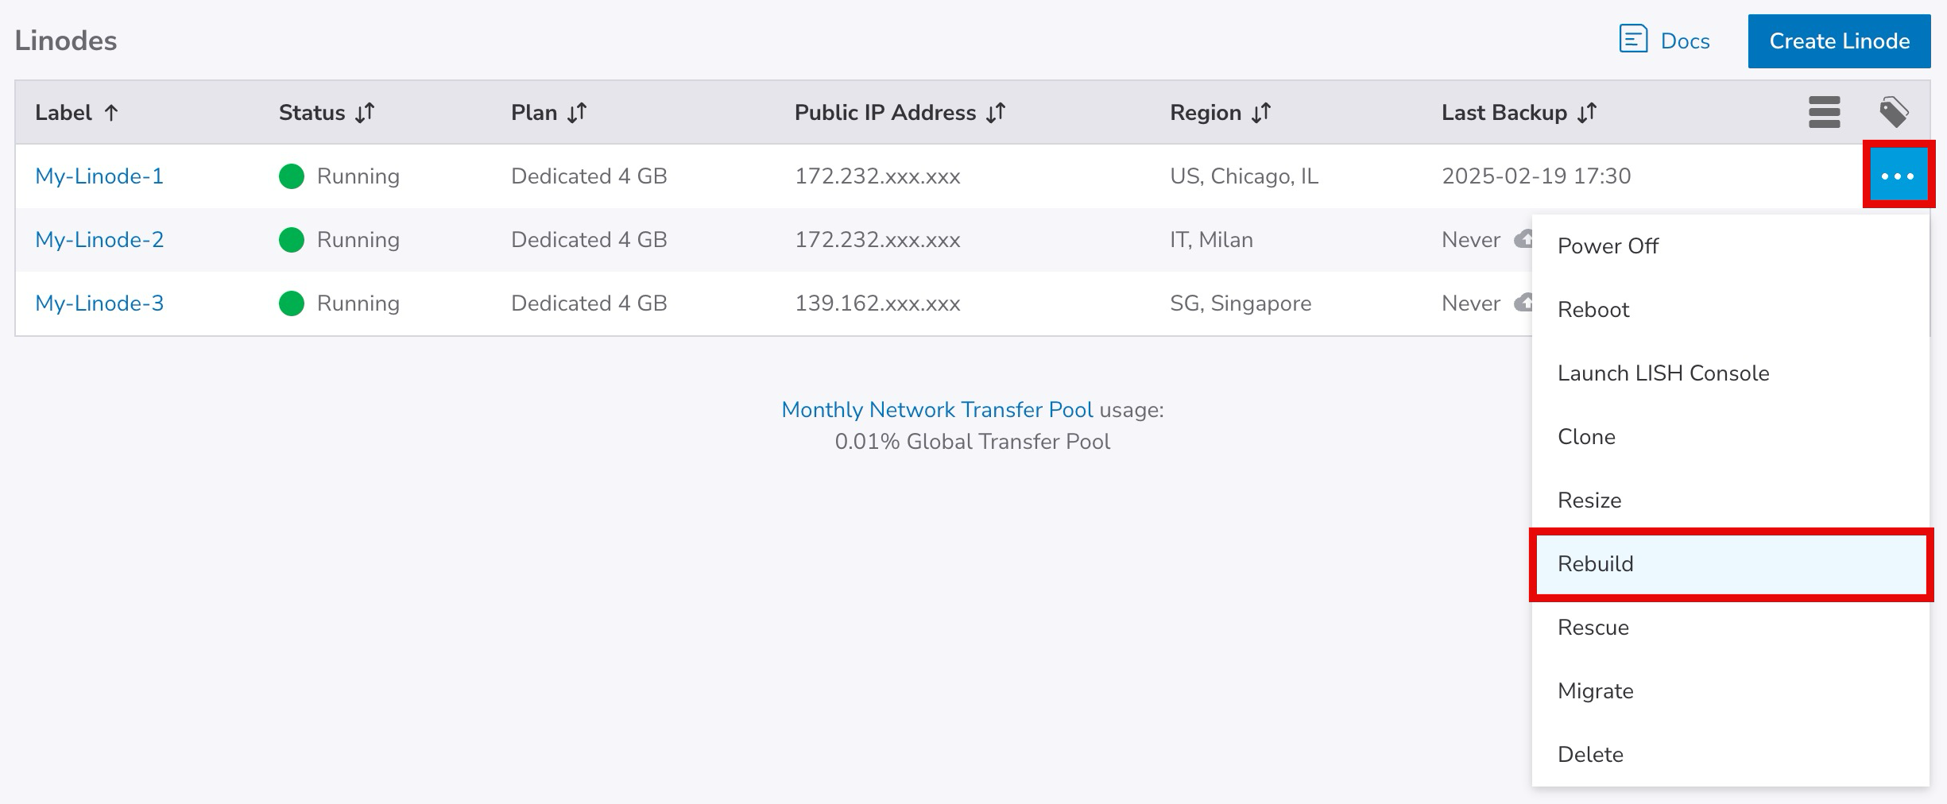
Task: Sort by Status column arrows
Action: pos(365,113)
